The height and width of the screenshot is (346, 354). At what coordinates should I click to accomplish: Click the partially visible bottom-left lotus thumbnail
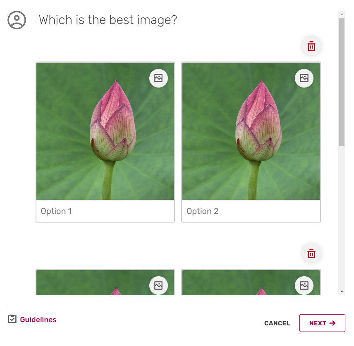tap(105, 282)
